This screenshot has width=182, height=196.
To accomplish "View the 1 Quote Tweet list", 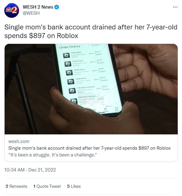I will tap(47, 186).
